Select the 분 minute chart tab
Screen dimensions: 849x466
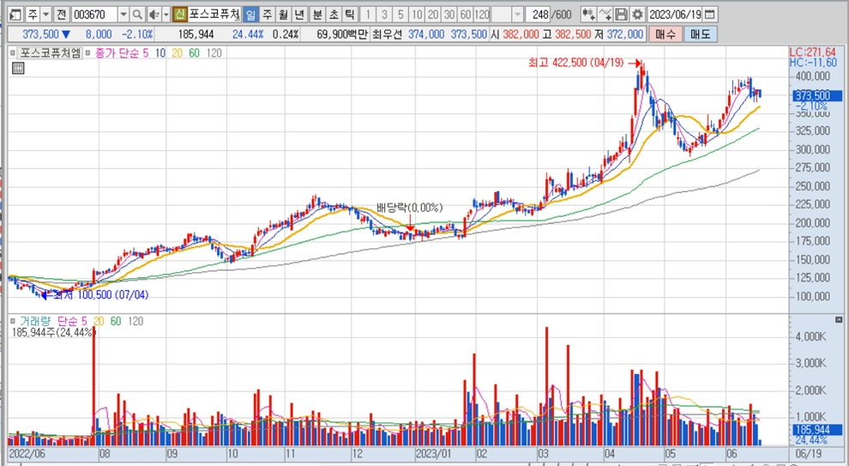[x=316, y=15]
